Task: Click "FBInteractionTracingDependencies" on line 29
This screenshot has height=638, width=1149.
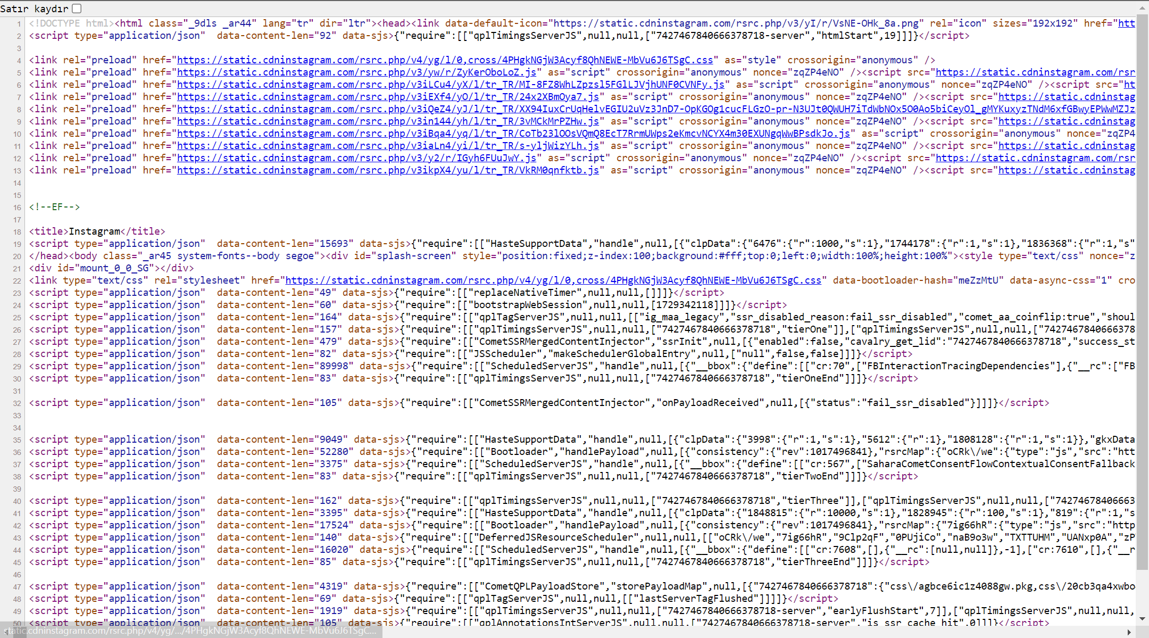Action: [x=955, y=366]
